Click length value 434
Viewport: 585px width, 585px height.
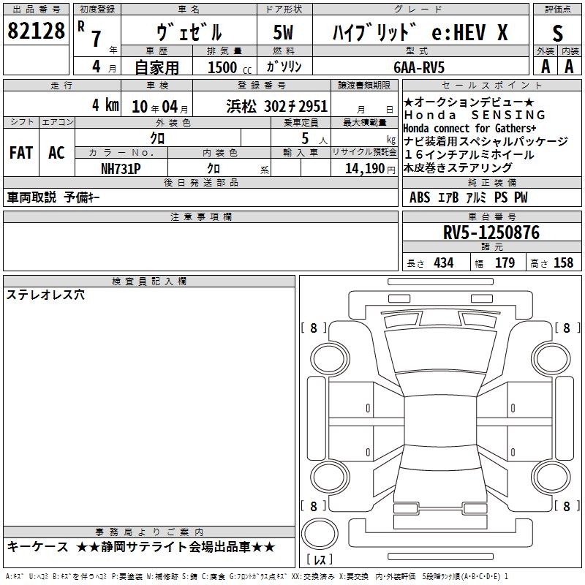[444, 263]
